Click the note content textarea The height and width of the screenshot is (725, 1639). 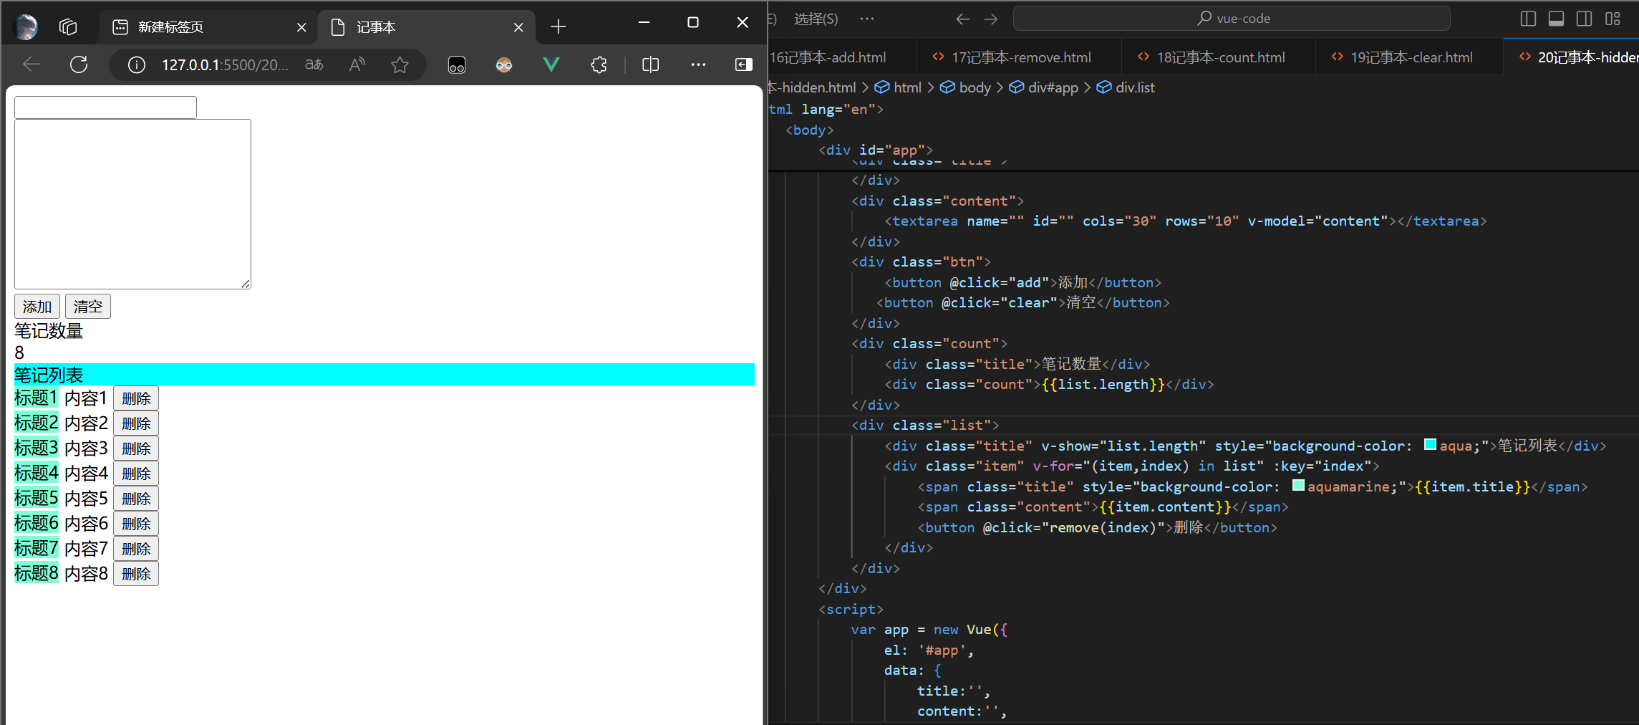pos(132,204)
